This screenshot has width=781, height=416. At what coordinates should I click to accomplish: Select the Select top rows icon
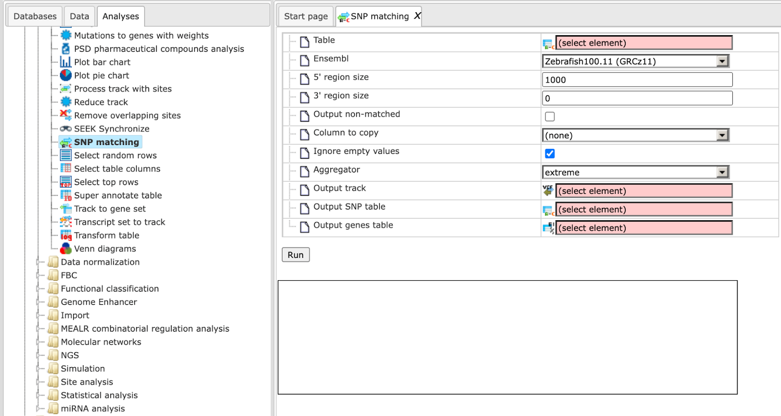(x=65, y=182)
